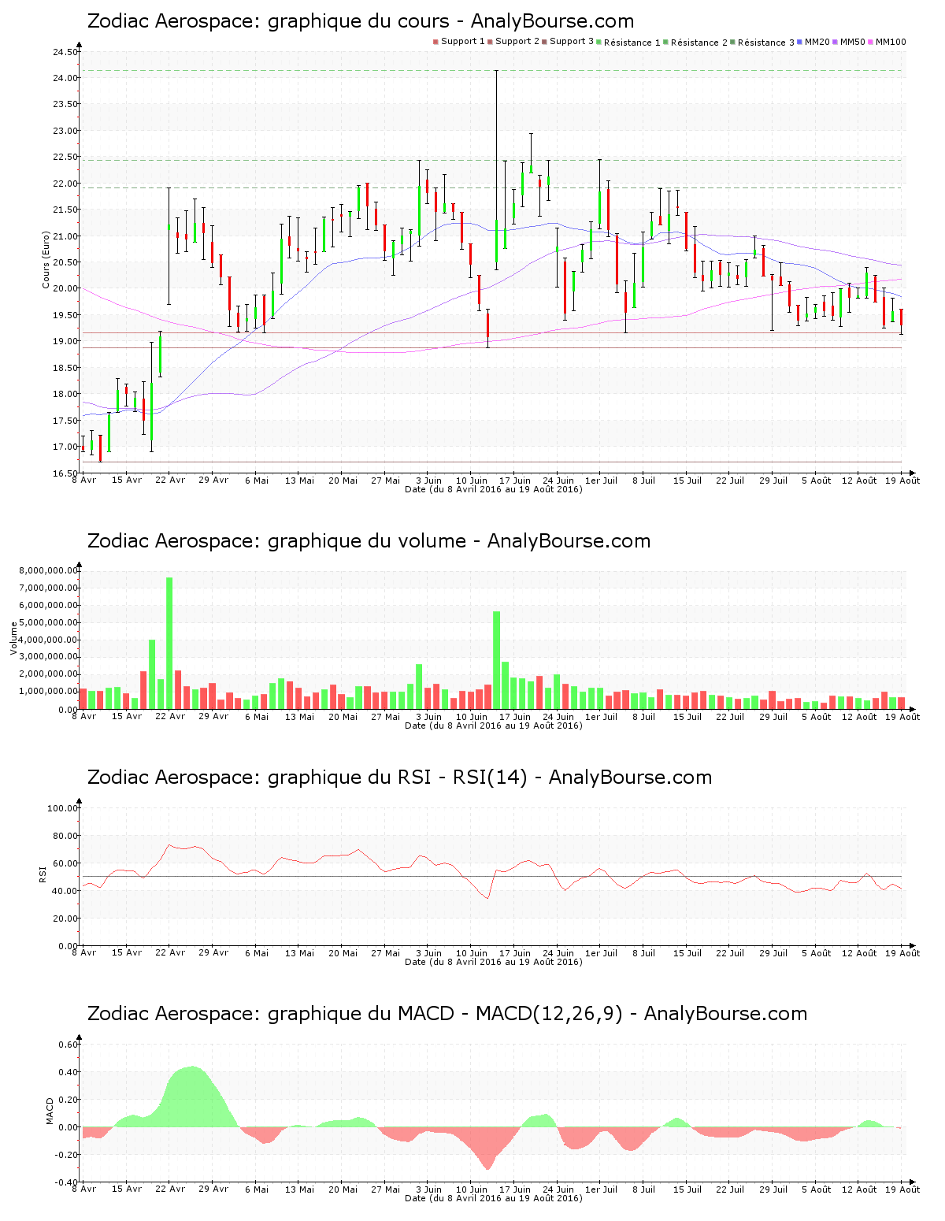The width and height of the screenshot is (945, 1221).
Task: Click the tallest green volume bar near 22 Avr
Action: point(169,643)
